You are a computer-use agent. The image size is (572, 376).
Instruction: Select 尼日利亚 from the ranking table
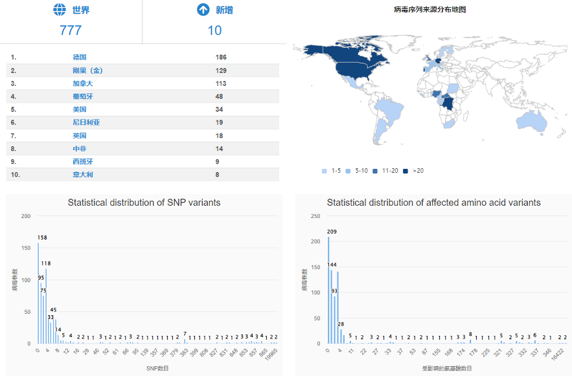click(x=86, y=122)
